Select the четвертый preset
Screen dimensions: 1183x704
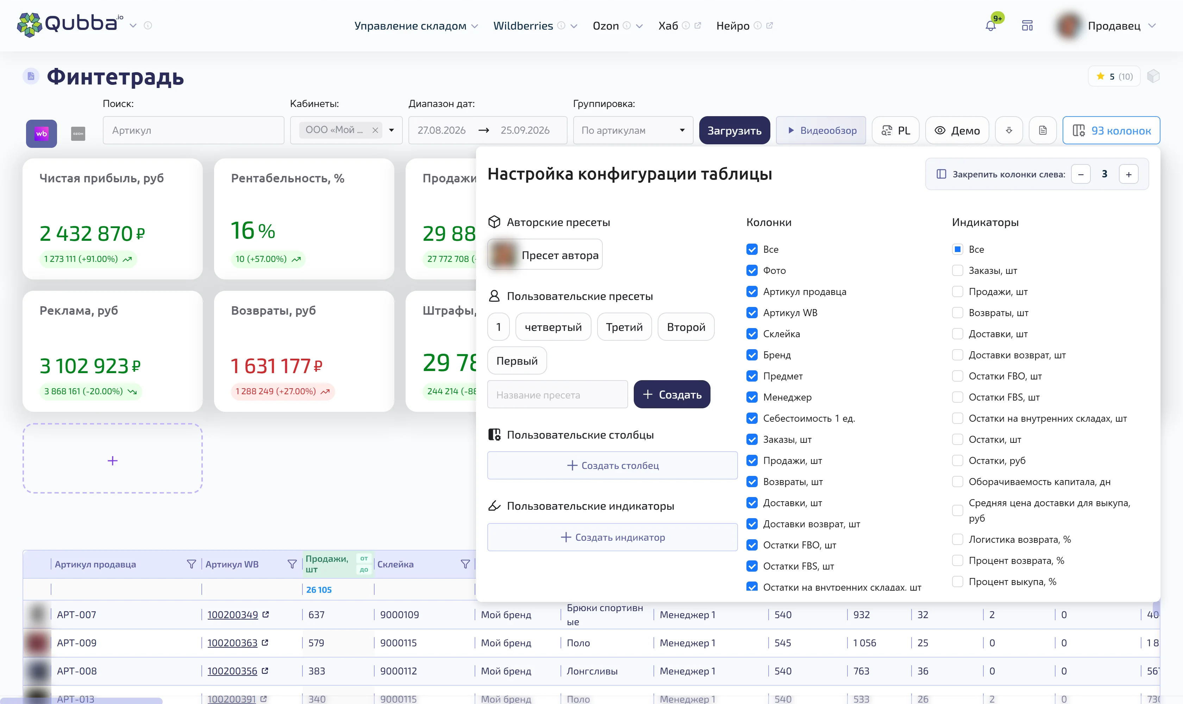(553, 327)
